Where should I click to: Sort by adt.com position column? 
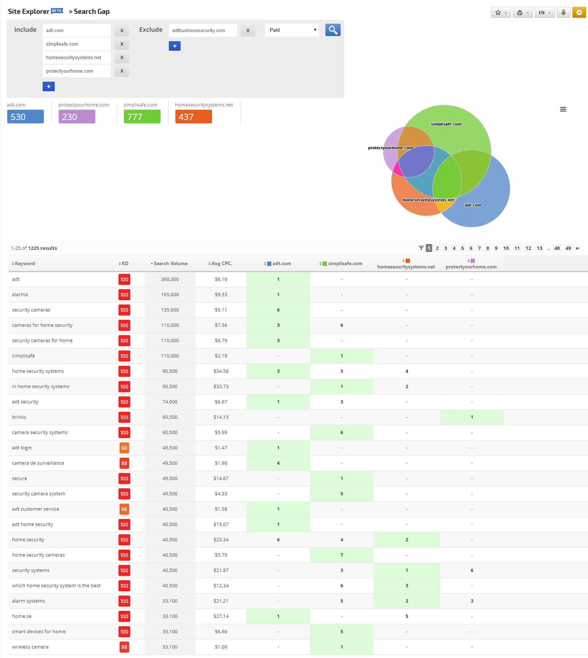[278, 264]
